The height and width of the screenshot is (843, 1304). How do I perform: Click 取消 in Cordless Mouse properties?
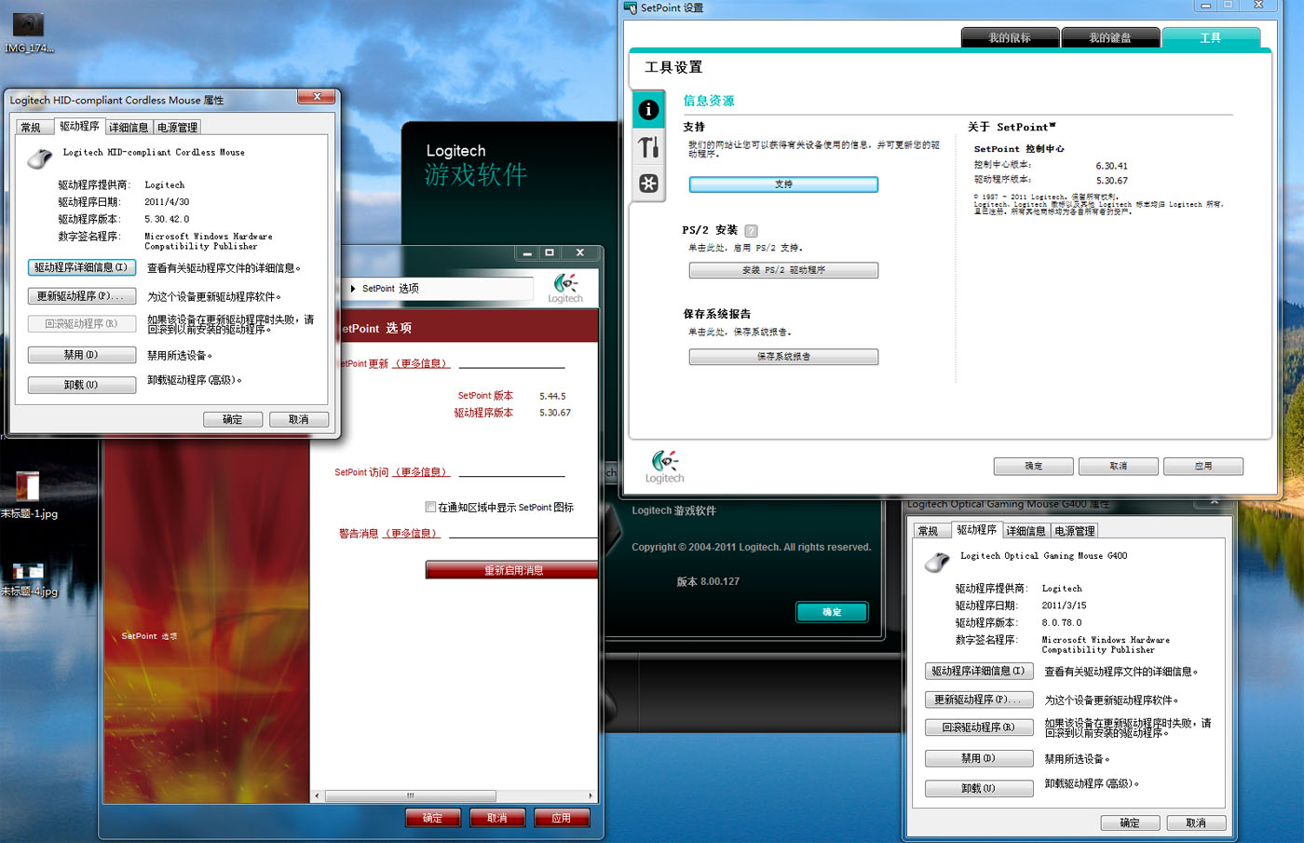299,419
